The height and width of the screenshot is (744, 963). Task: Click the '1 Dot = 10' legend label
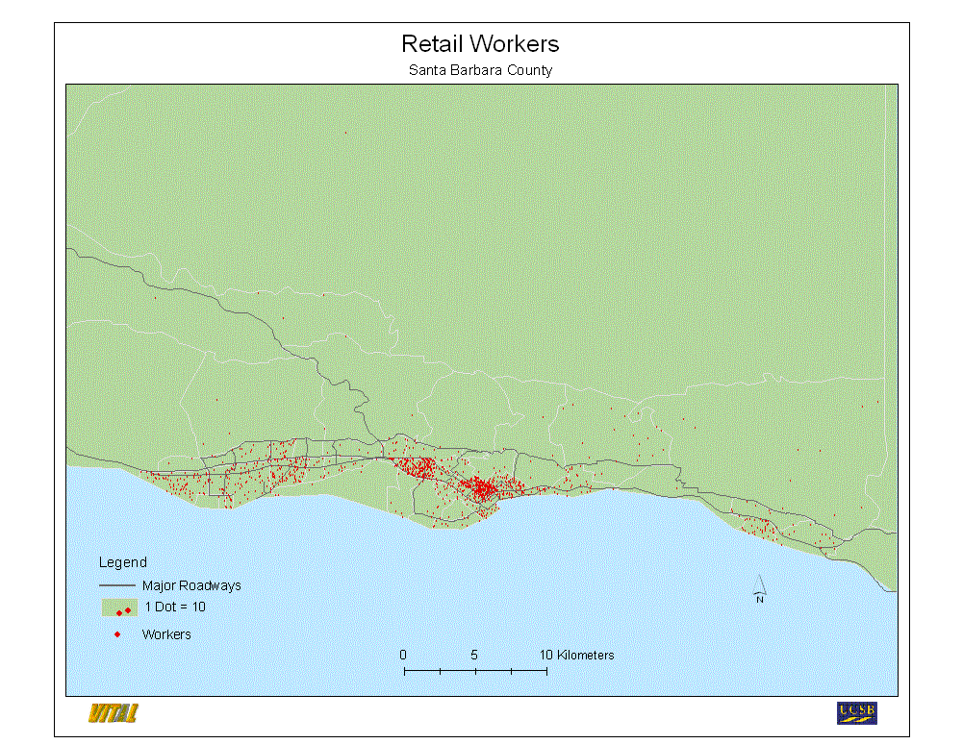[x=174, y=608]
